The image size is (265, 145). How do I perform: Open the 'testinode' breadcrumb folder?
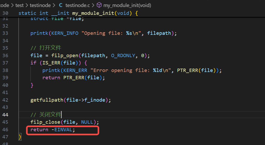[x=40, y=5]
